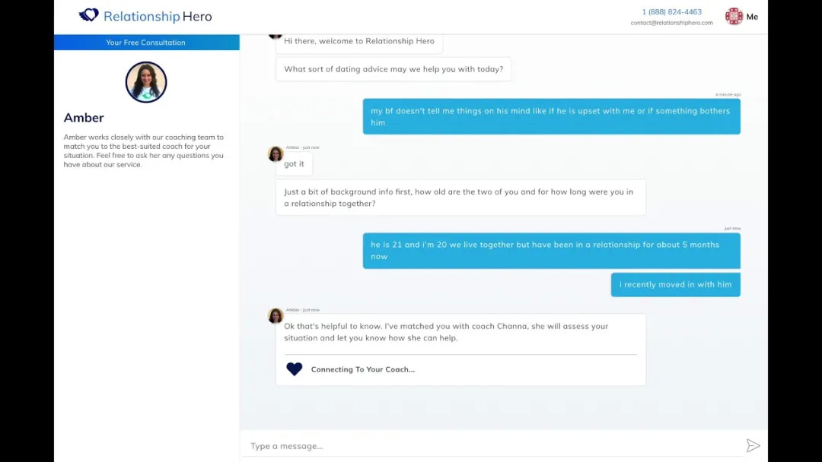
Task: Click the 'he is 21 and i'm 20' message bubble
Action: pyautogui.click(x=551, y=251)
